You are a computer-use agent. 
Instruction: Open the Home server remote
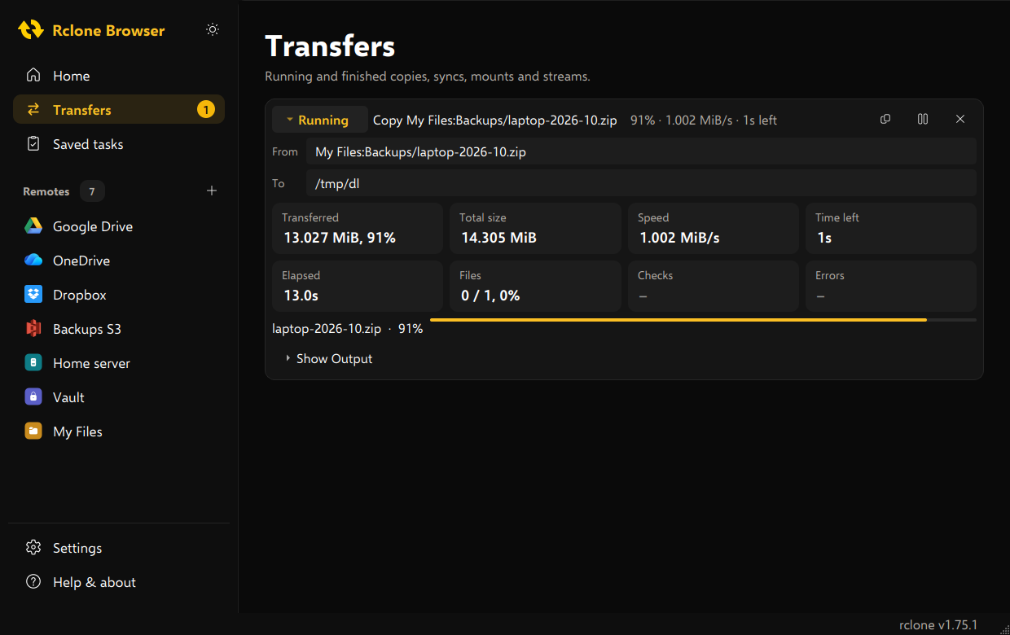119,363
